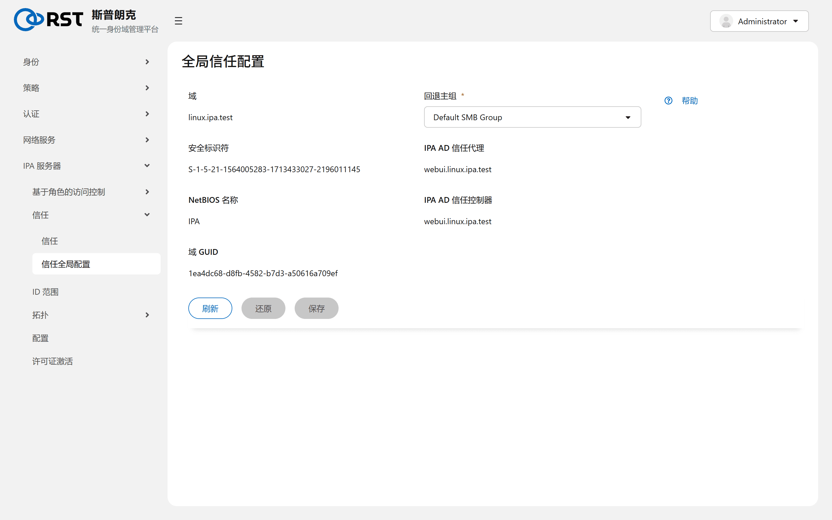Select 信任全局配置 in the sidebar
832x520 pixels.
(x=96, y=264)
